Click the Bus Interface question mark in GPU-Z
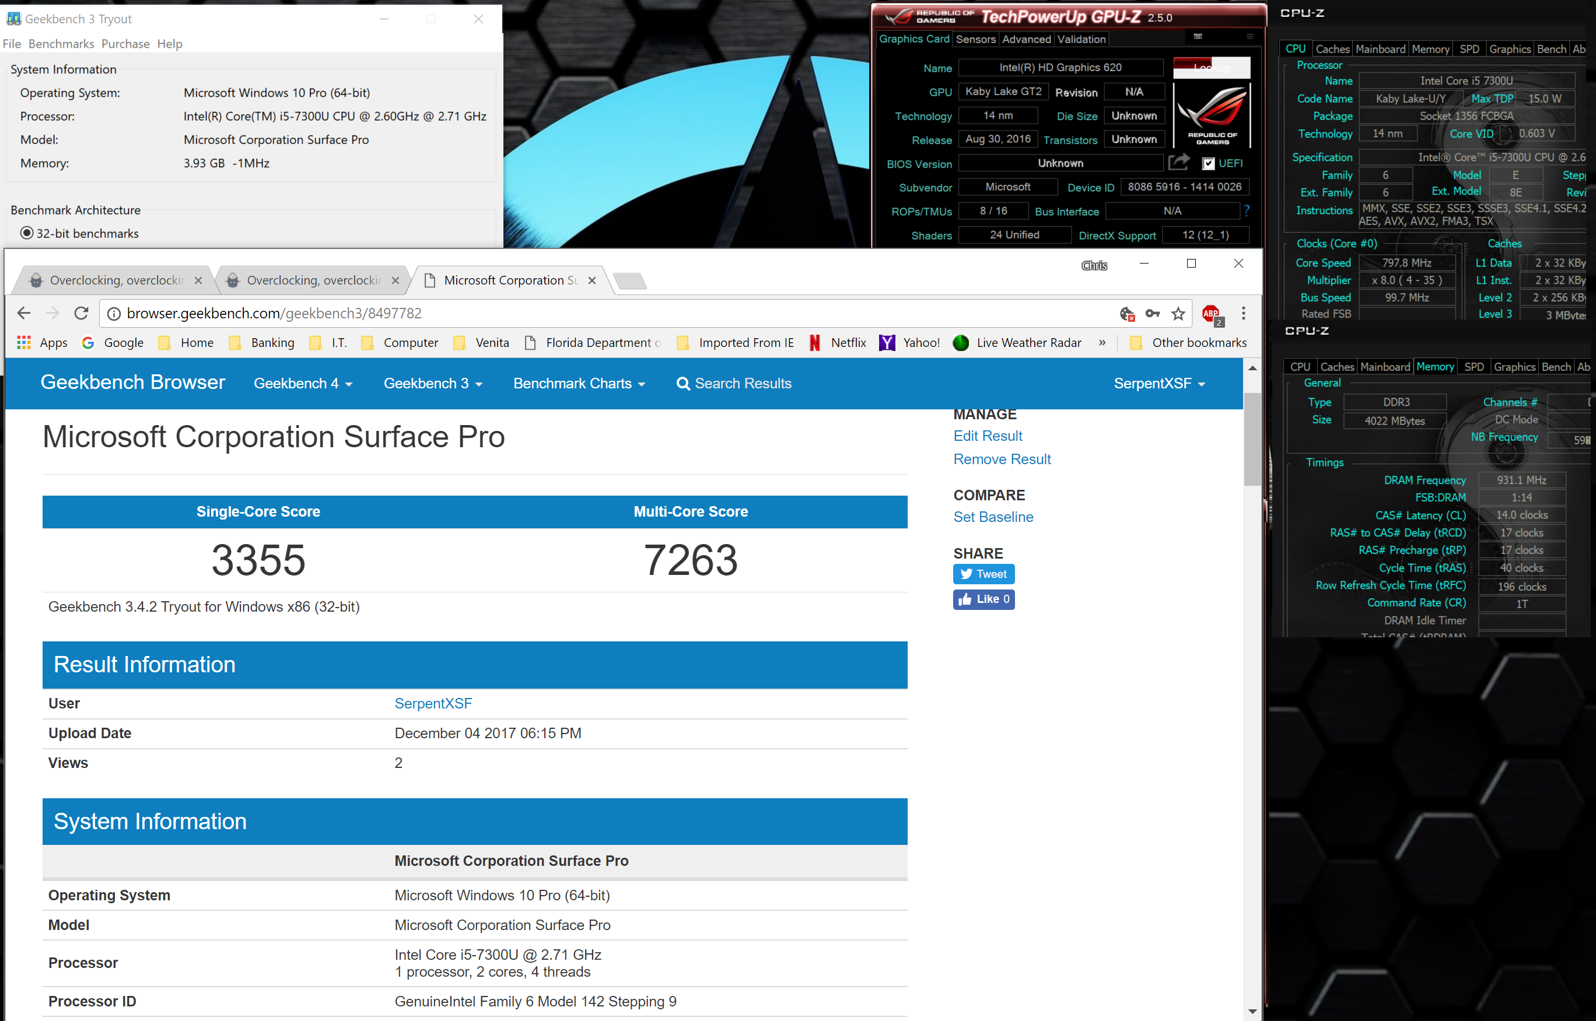Image resolution: width=1596 pixels, height=1021 pixels. (1247, 211)
